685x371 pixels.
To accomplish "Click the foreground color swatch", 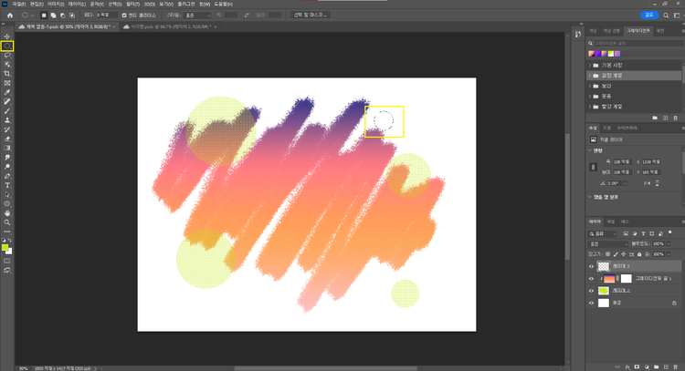I will (5, 248).
